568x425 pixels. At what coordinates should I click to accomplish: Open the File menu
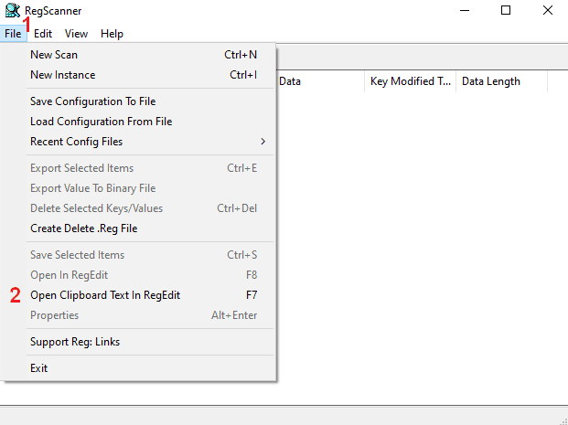click(13, 34)
